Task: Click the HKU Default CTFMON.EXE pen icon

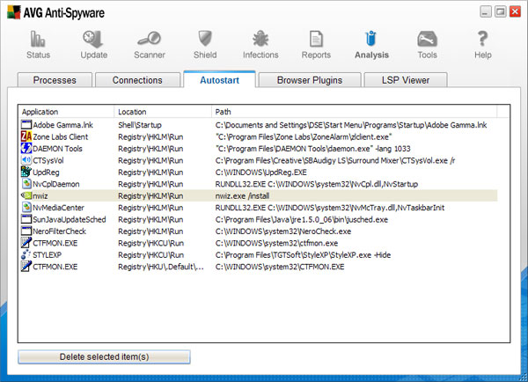Action: (x=26, y=267)
